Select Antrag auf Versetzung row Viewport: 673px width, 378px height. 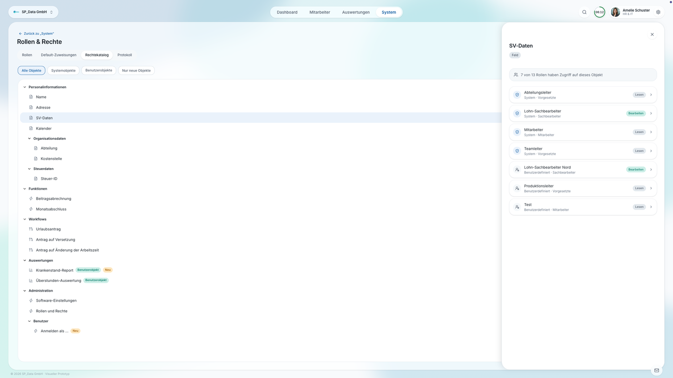(260, 240)
